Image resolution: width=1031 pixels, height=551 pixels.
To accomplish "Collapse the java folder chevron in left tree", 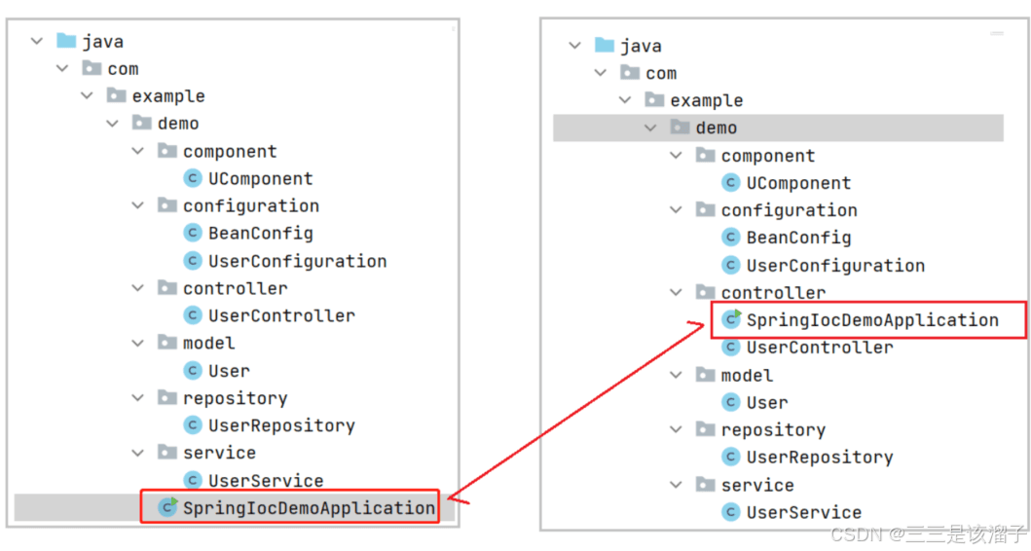I will pyautogui.click(x=37, y=41).
